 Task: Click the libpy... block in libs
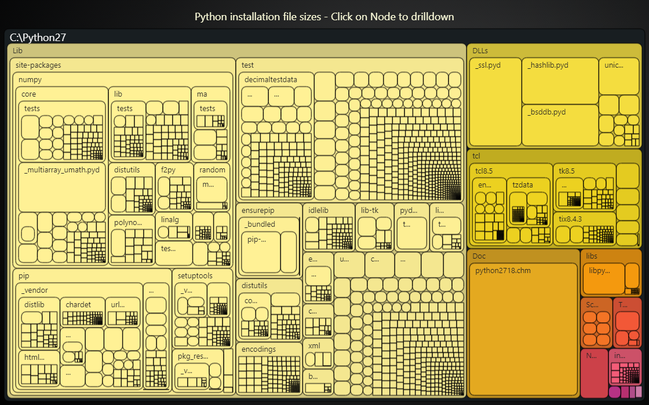(x=604, y=279)
